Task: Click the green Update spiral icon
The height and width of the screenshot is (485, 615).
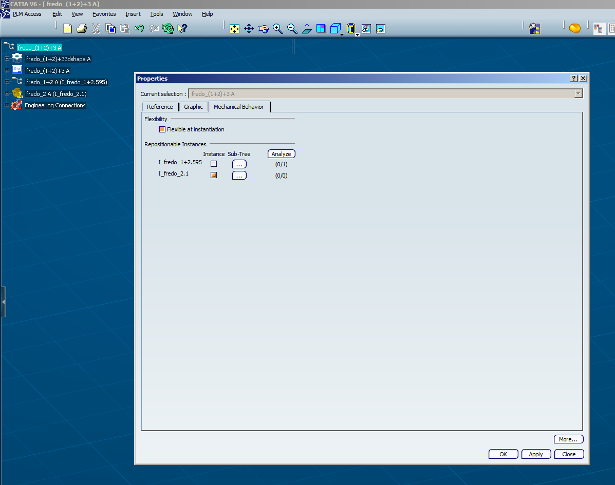Action: (x=168, y=29)
